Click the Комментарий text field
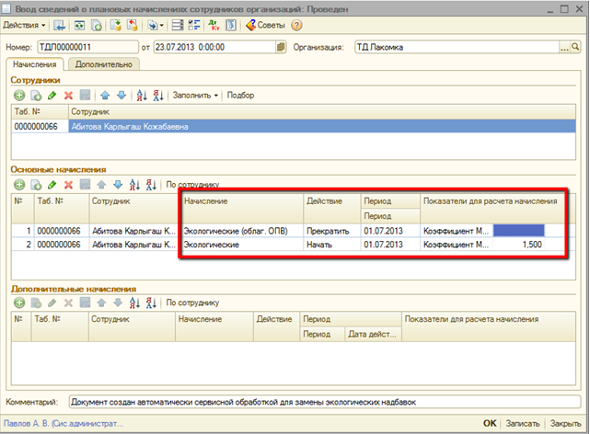 [x=322, y=402]
